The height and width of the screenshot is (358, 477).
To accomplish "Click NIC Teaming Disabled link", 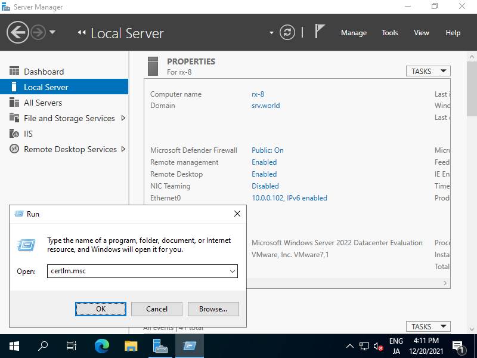I will (x=265, y=186).
